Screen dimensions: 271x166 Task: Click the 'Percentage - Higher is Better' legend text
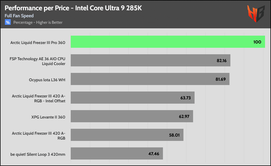coord(38,22)
